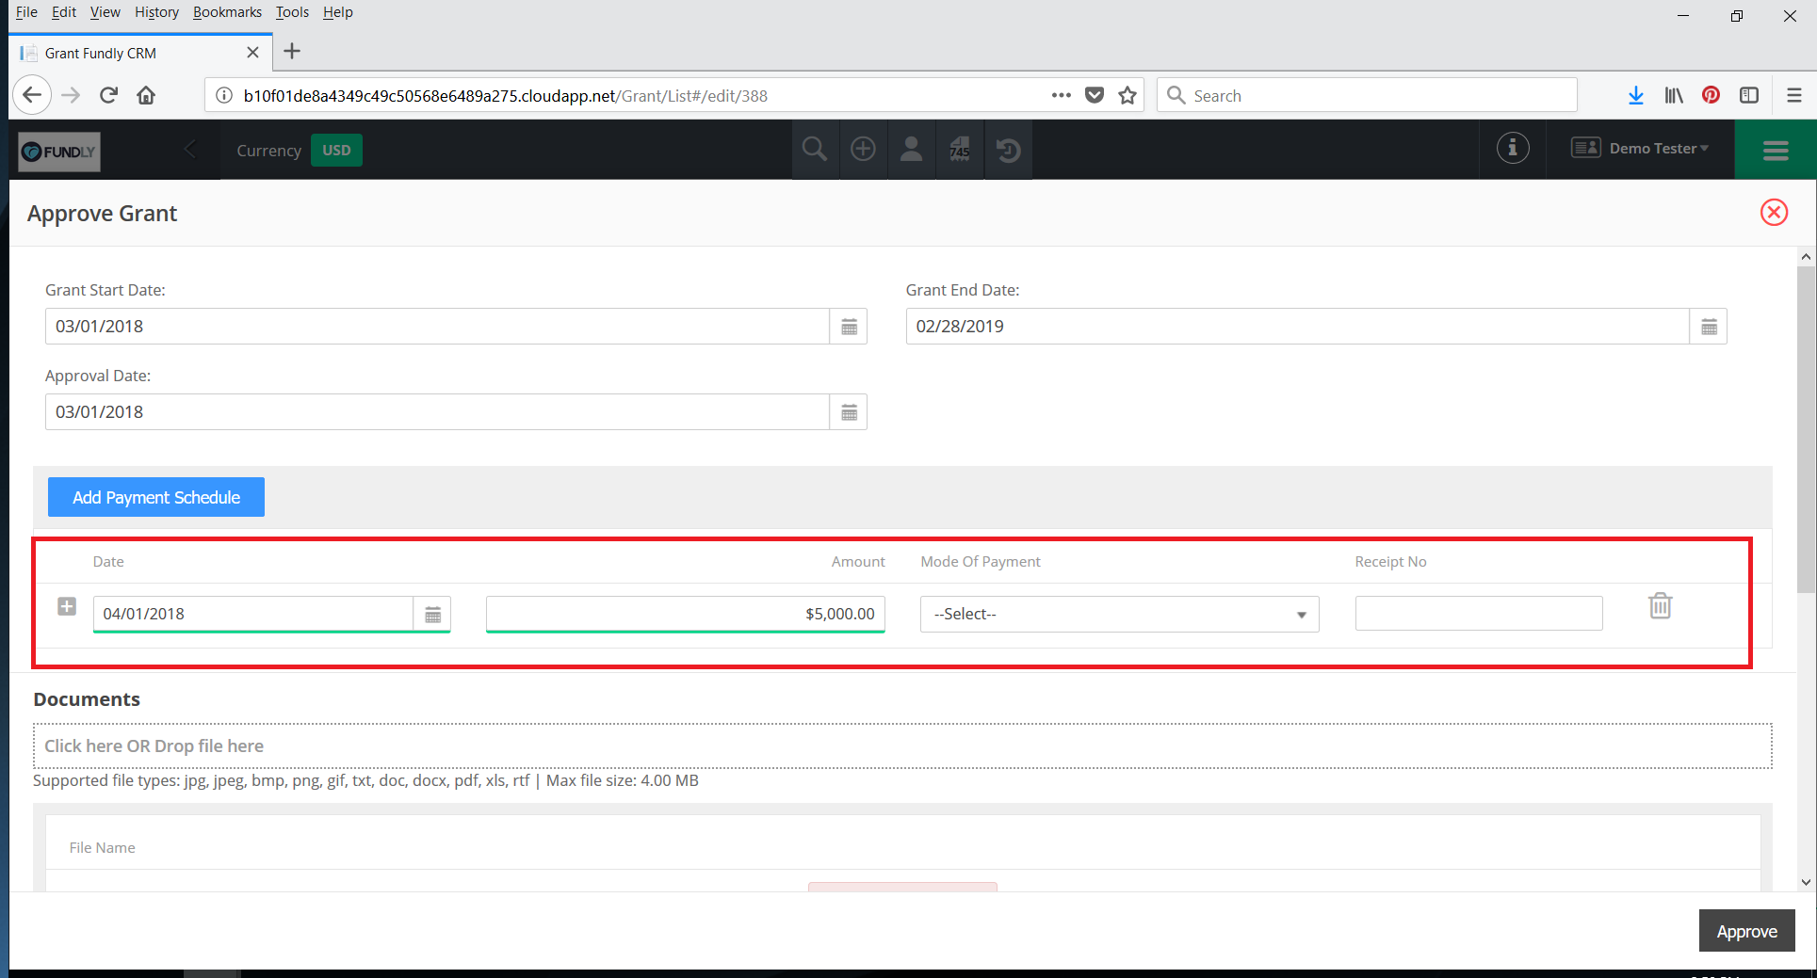Open the Bookmarks menu

[x=227, y=12]
